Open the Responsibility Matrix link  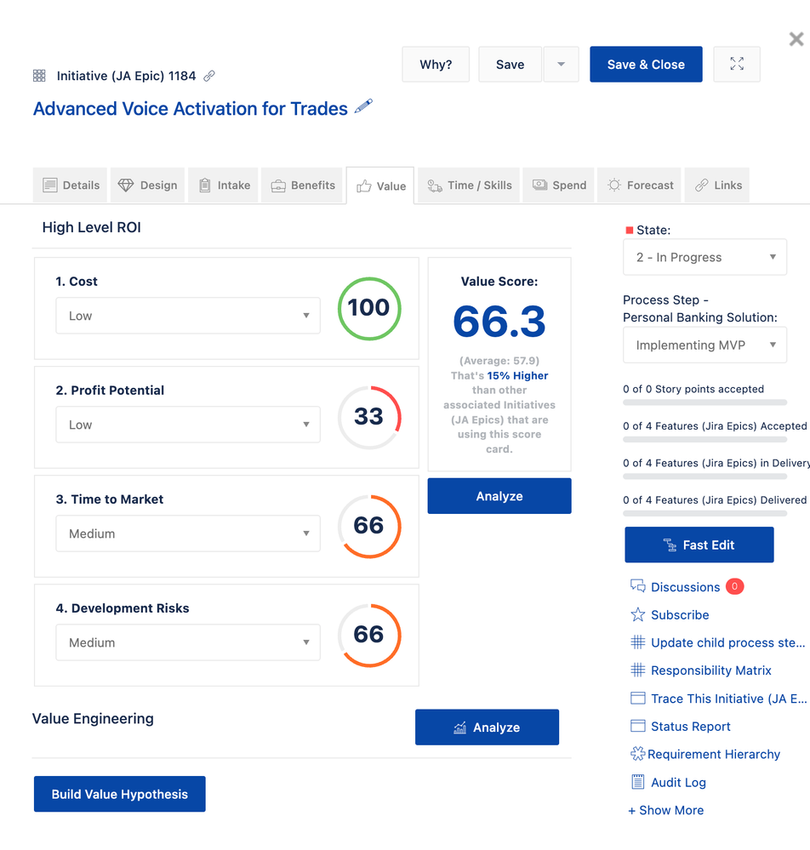tap(710, 670)
